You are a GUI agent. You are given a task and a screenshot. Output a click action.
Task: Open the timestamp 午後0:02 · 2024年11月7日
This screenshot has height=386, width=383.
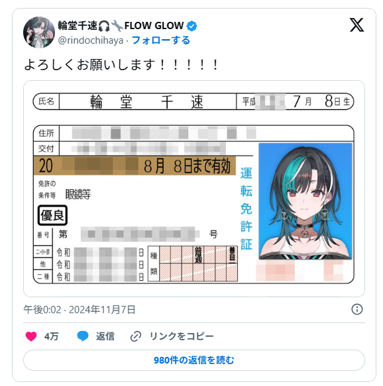pyautogui.click(x=80, y=309)
